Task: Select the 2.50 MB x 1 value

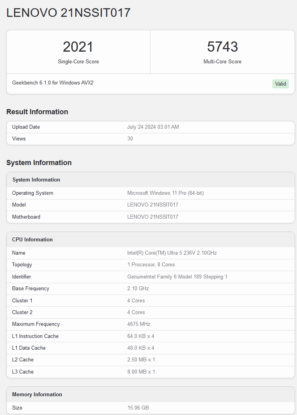Action: (x=141, y=360)
